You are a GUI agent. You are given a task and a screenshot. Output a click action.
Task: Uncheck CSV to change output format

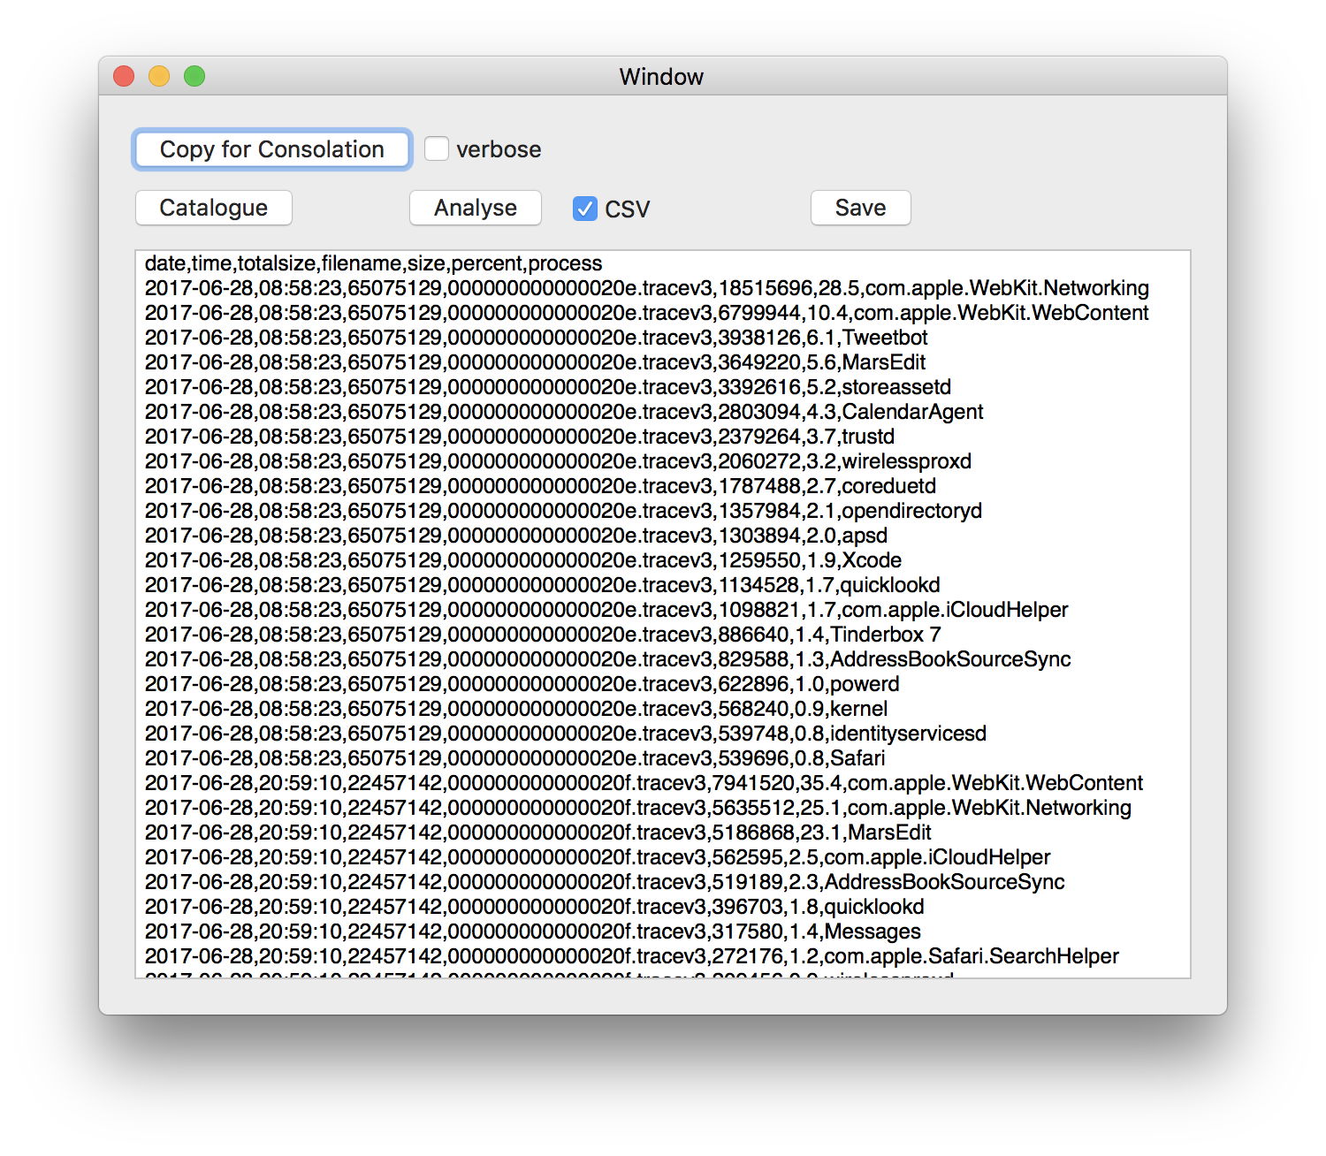(x=583, y=209)
